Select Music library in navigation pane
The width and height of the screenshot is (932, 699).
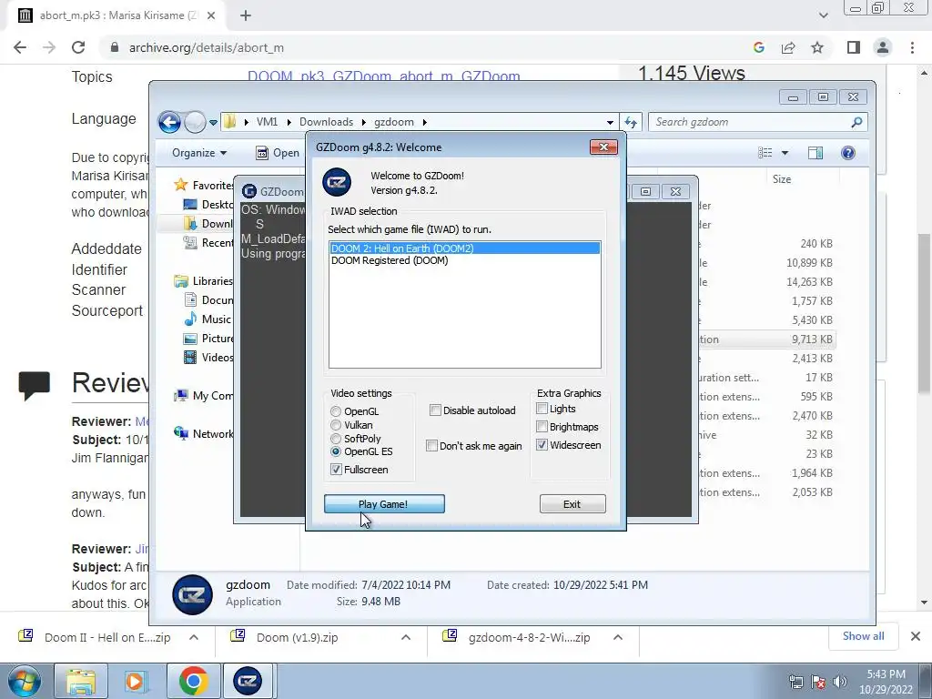(x=208, y=319)
